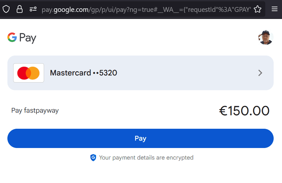The image size is (282, 183).
Task: Click the payment details are encrypted text
Action: pos(146,158)
